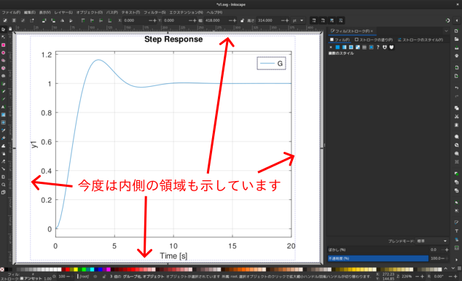Click Save document icon in command bar
Screen dimensions: 462x281
tap(456, 47)
